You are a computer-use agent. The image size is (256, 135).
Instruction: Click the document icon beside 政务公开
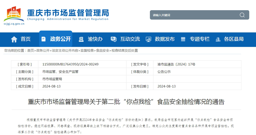pos(44,39)
